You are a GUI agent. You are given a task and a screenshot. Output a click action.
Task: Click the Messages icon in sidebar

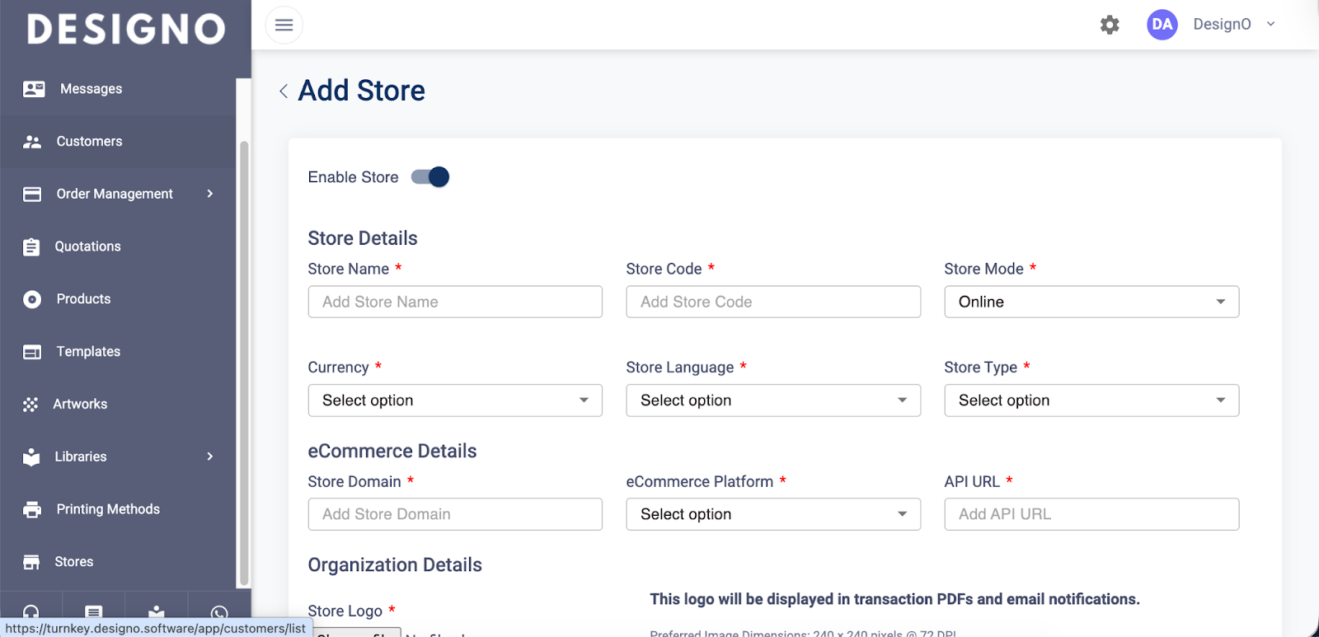coord(34,89)
